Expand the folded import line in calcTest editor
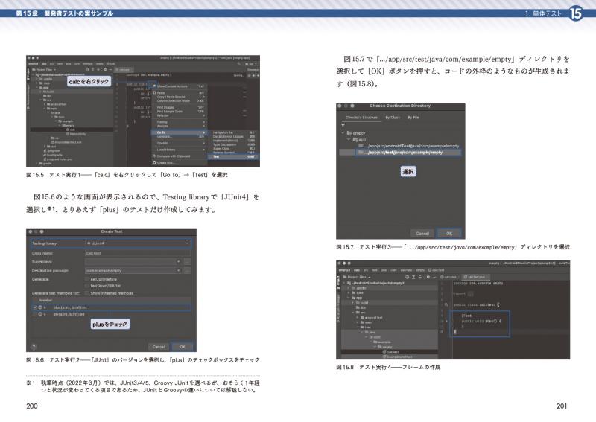The height and width of the screenshot is (422, 596). click(471, 294)
